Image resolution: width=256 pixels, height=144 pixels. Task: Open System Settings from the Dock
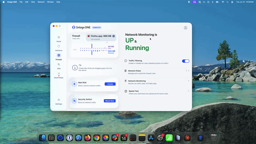pyautogui.click(x=160, y=138)
